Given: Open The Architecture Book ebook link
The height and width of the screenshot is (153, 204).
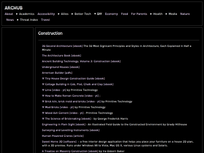Looking at the screenshot, I should (x=62, y=56).
